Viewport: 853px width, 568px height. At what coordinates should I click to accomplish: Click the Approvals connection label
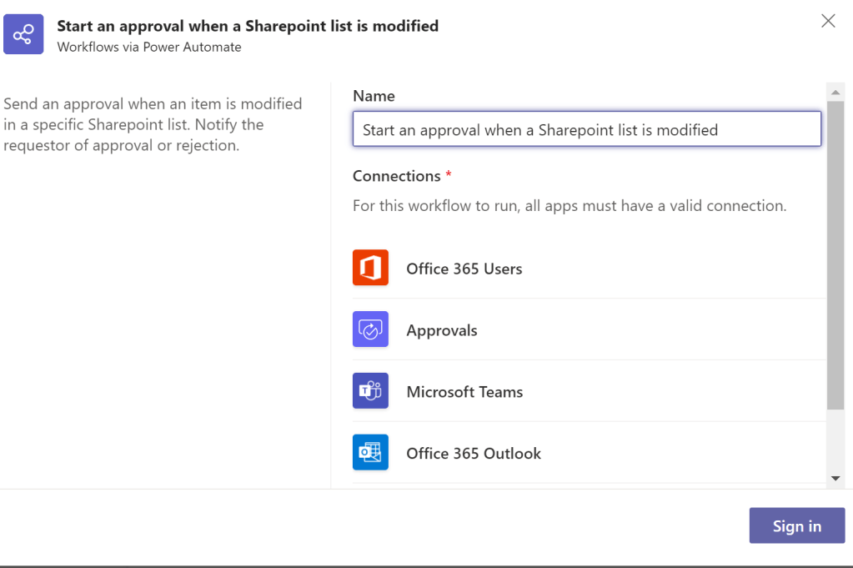point(441,331)
